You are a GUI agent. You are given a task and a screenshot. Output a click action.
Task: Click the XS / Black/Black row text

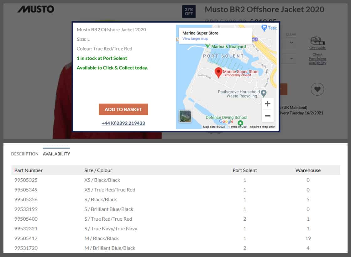pos(102,180)
